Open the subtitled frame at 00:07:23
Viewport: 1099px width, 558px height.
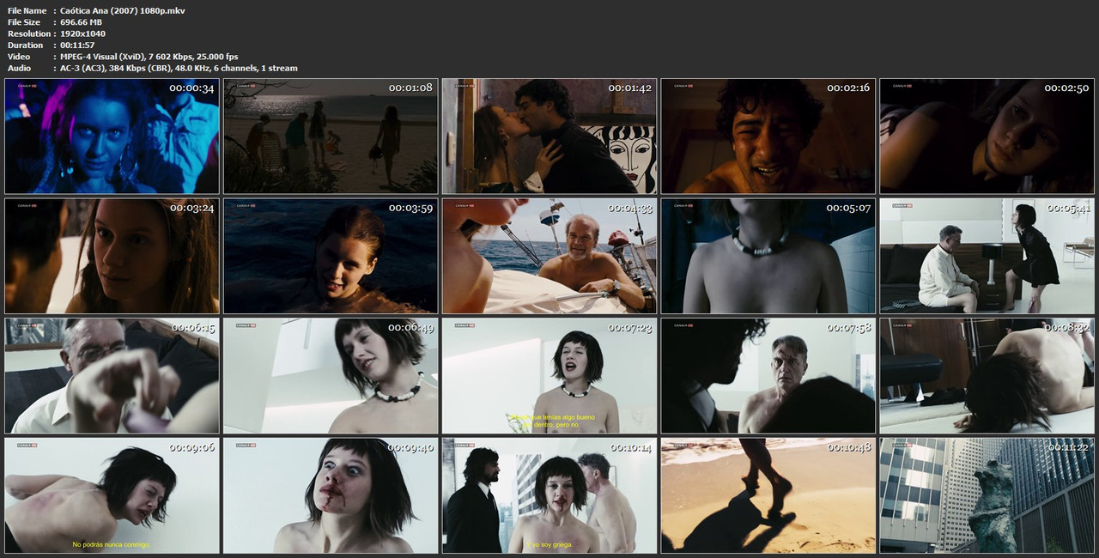[x=549, y=376]
